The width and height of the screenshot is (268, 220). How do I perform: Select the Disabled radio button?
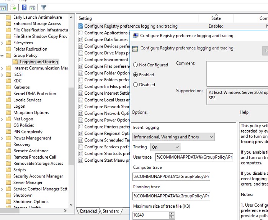tap(136, 85)
